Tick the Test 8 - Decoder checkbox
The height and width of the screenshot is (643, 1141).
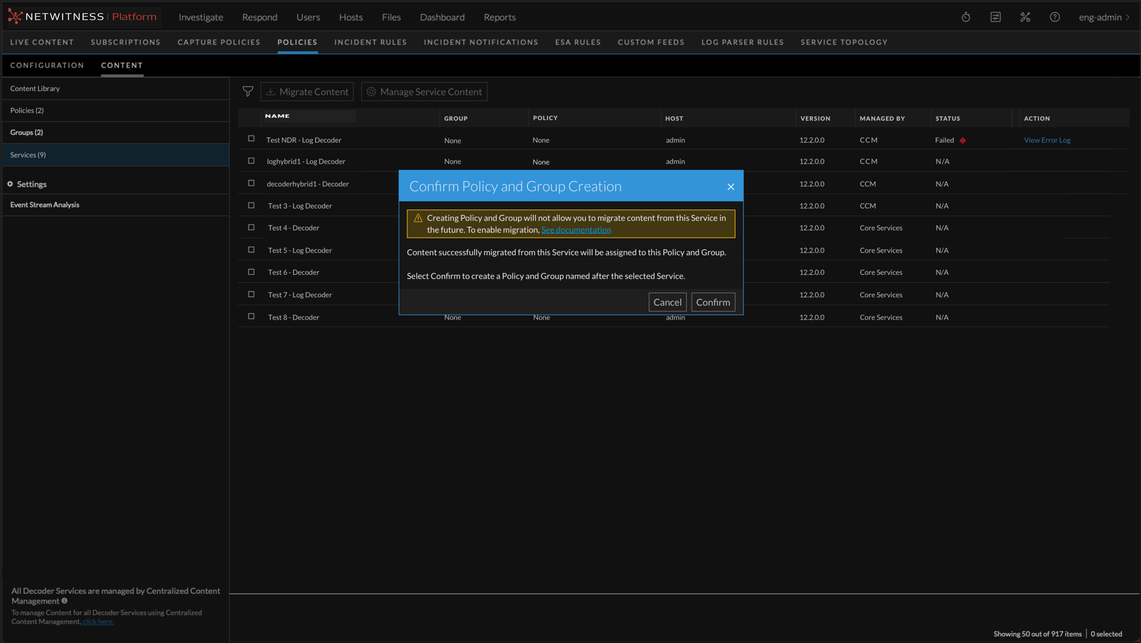[251, 316]
